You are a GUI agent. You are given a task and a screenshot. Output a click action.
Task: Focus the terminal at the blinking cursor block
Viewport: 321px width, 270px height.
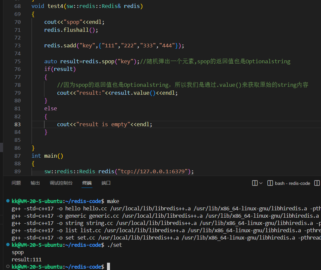pyautogui.click(x=108, y=267)
